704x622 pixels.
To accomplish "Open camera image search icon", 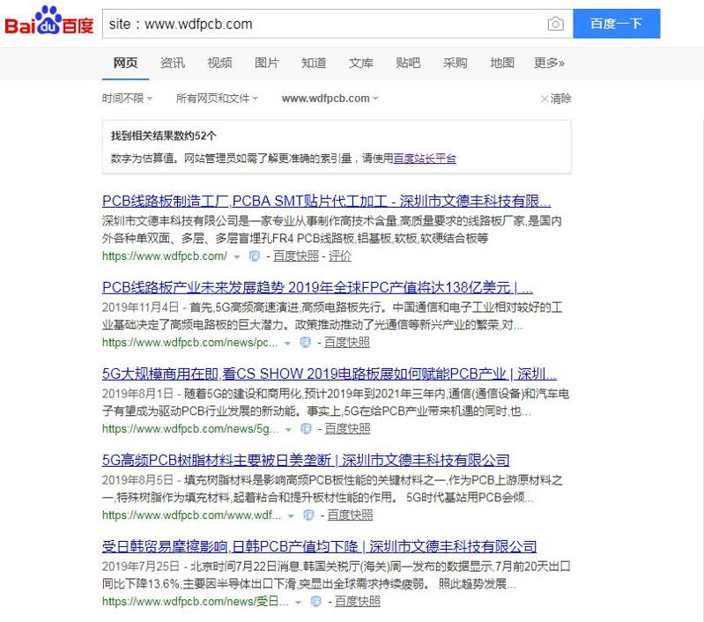I will click(x=555, y=24).
